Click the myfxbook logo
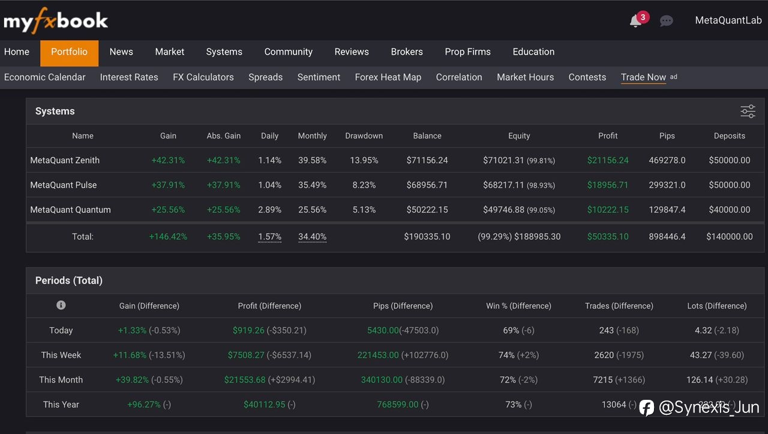Screen dimensions: 768x434 point(56,21)
